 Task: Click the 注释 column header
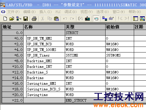(140, 27)
